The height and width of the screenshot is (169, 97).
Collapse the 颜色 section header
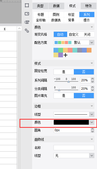click(64, 27)
